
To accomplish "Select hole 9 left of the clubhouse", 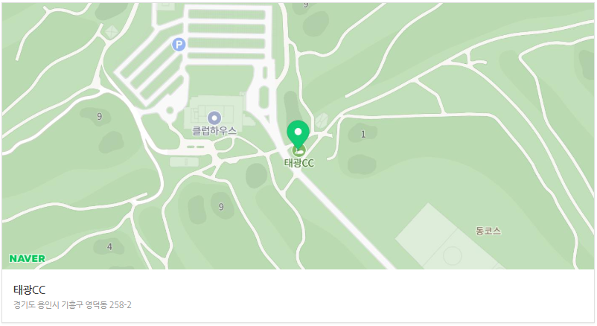I will point(99,116).
